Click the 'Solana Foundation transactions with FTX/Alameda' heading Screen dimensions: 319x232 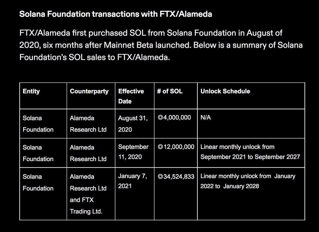[x=116, y=14]
